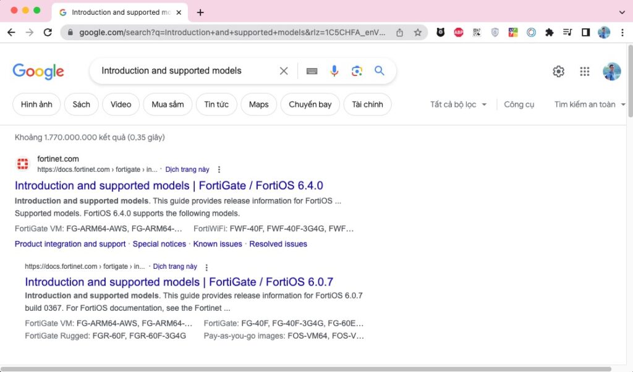Viewport: 633px width, 372px height.
Task: Open the QR code extension
Action: point(477,32)
